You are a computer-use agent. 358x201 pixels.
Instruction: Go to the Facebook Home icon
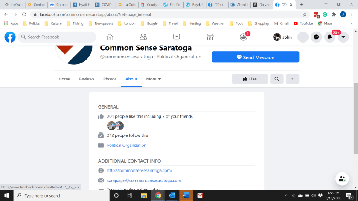pos(110,37)
